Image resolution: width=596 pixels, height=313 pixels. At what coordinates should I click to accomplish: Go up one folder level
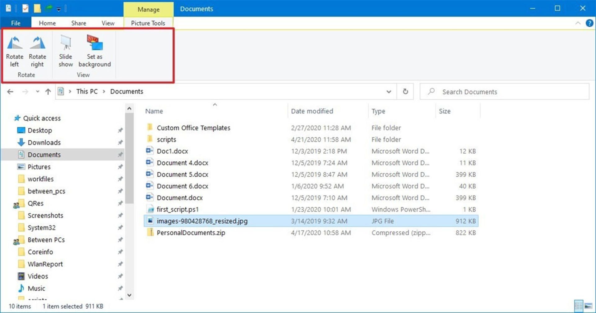click(48, 92)
